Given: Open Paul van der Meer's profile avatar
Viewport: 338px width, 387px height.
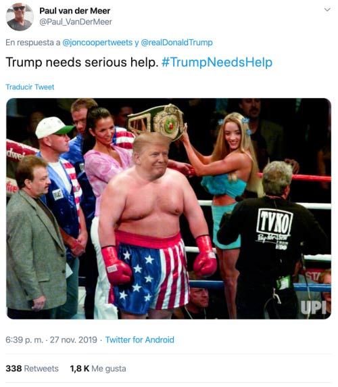Looking at the screenshot, I should pos(20,17).
